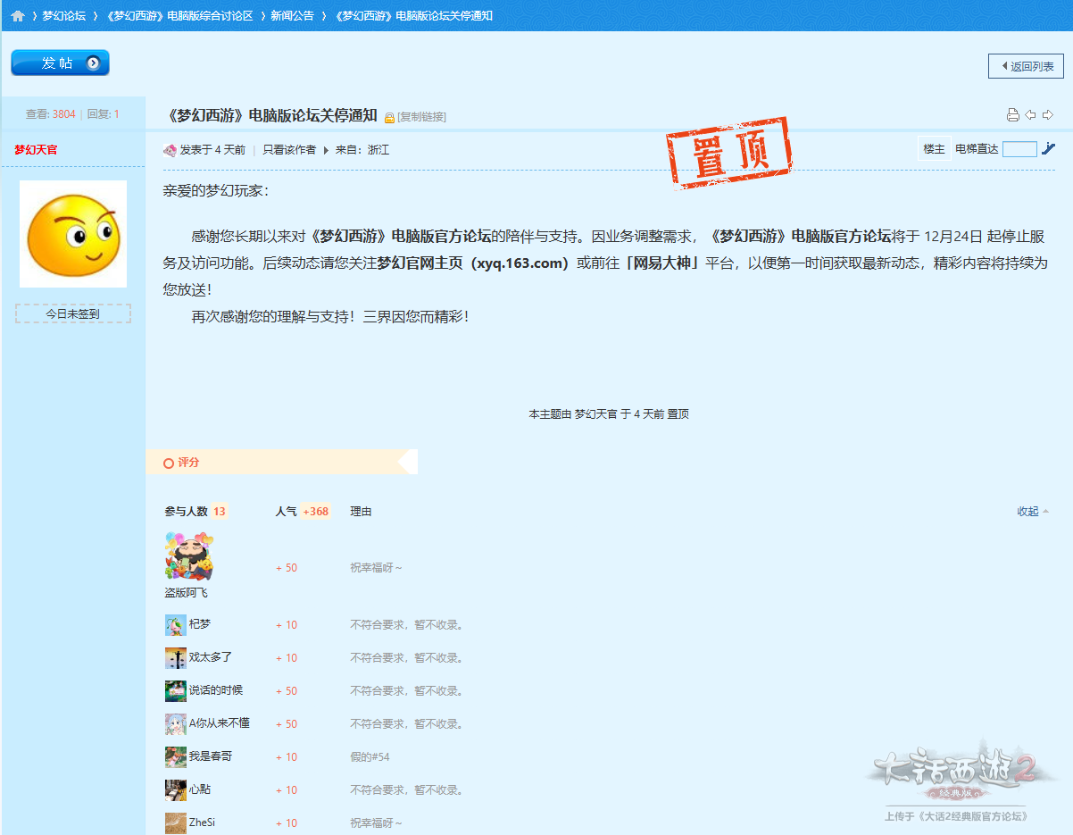Go to previous thread arrow icon
Screen dimensions: 1073x835
coord(1030,115)
